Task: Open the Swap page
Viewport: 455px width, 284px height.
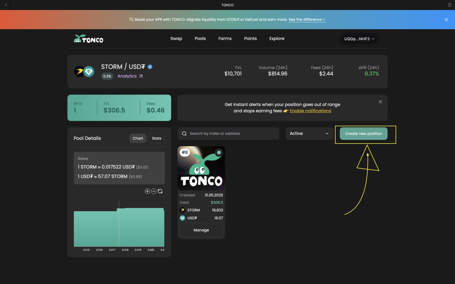Action: [176, 38]
